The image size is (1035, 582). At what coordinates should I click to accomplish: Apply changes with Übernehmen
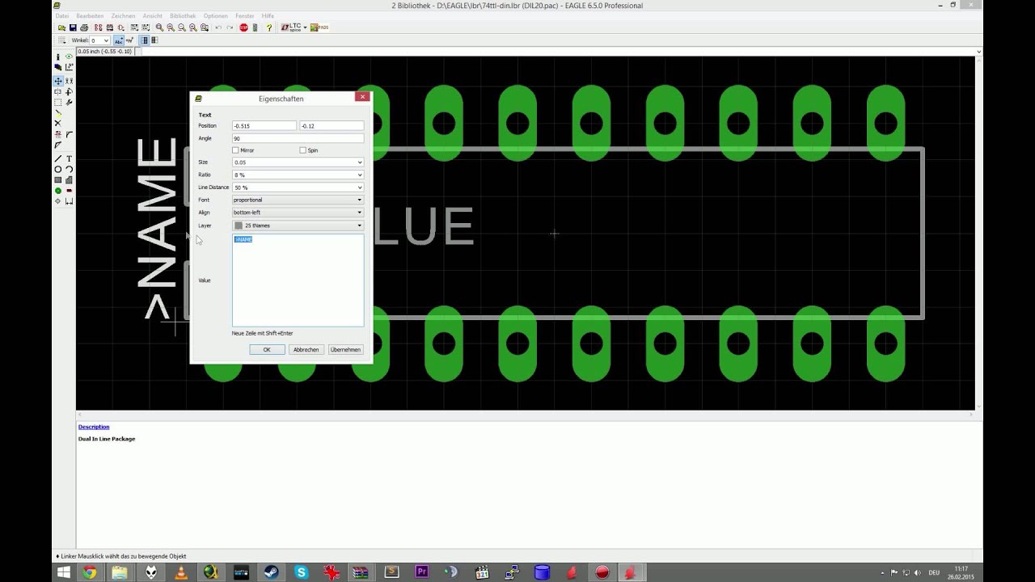click(345, 350)
